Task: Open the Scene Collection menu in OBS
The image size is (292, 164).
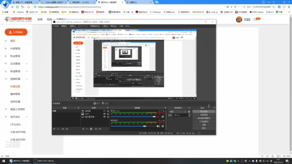Action: [95, 26]
